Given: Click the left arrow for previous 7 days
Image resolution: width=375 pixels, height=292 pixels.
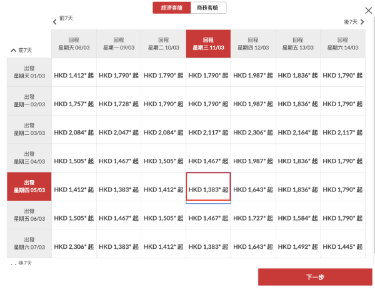Looking at the screenshot, I should tap(55, 22).
